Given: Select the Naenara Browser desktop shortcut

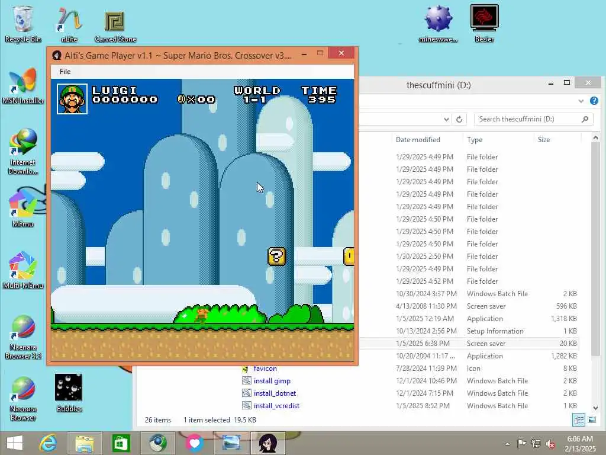Looking at the screenshot, I should coord(23,399).
